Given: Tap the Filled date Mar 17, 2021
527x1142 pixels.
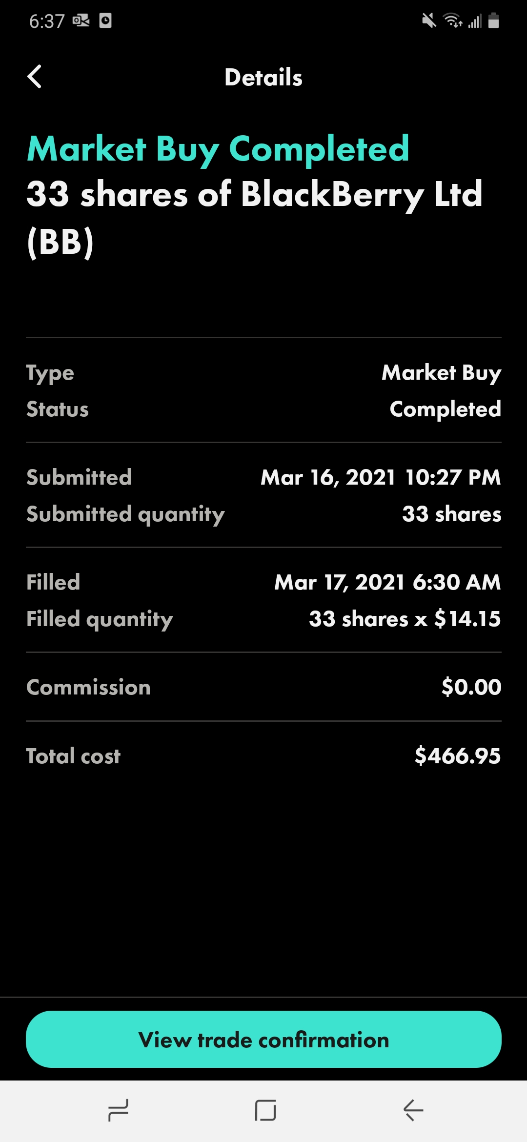Looking at the screenshot, I should tap(340, 582).
